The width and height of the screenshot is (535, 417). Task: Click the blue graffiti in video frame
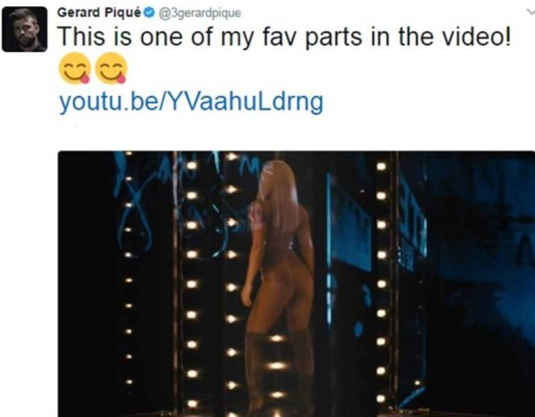coord(136,205)
